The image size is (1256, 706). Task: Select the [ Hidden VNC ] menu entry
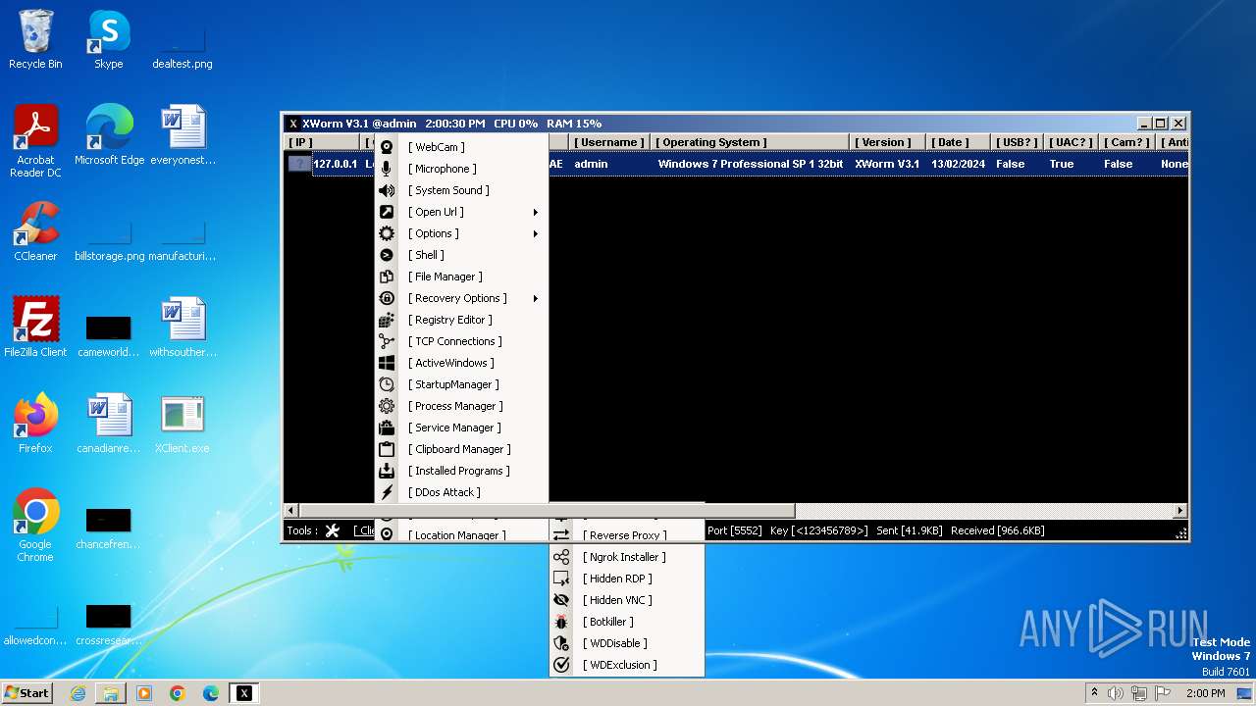pos(627,600)
